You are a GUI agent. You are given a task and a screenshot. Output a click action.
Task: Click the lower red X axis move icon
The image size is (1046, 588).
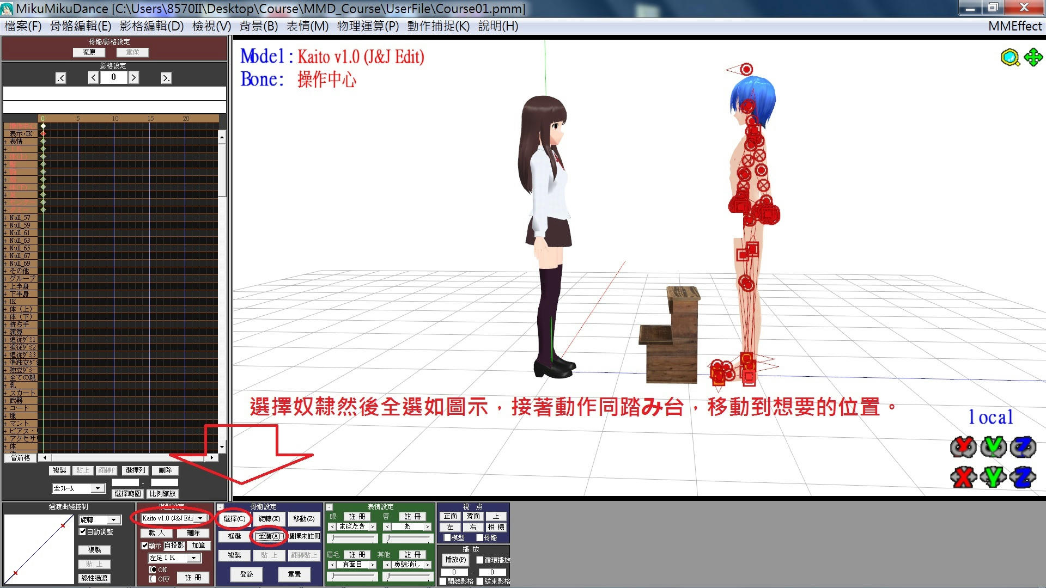(x=963, y=477)
